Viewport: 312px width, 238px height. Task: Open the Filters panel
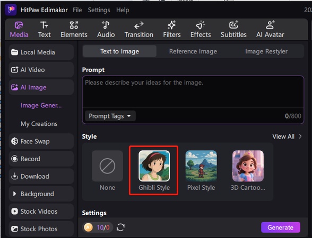coord(172,30)
